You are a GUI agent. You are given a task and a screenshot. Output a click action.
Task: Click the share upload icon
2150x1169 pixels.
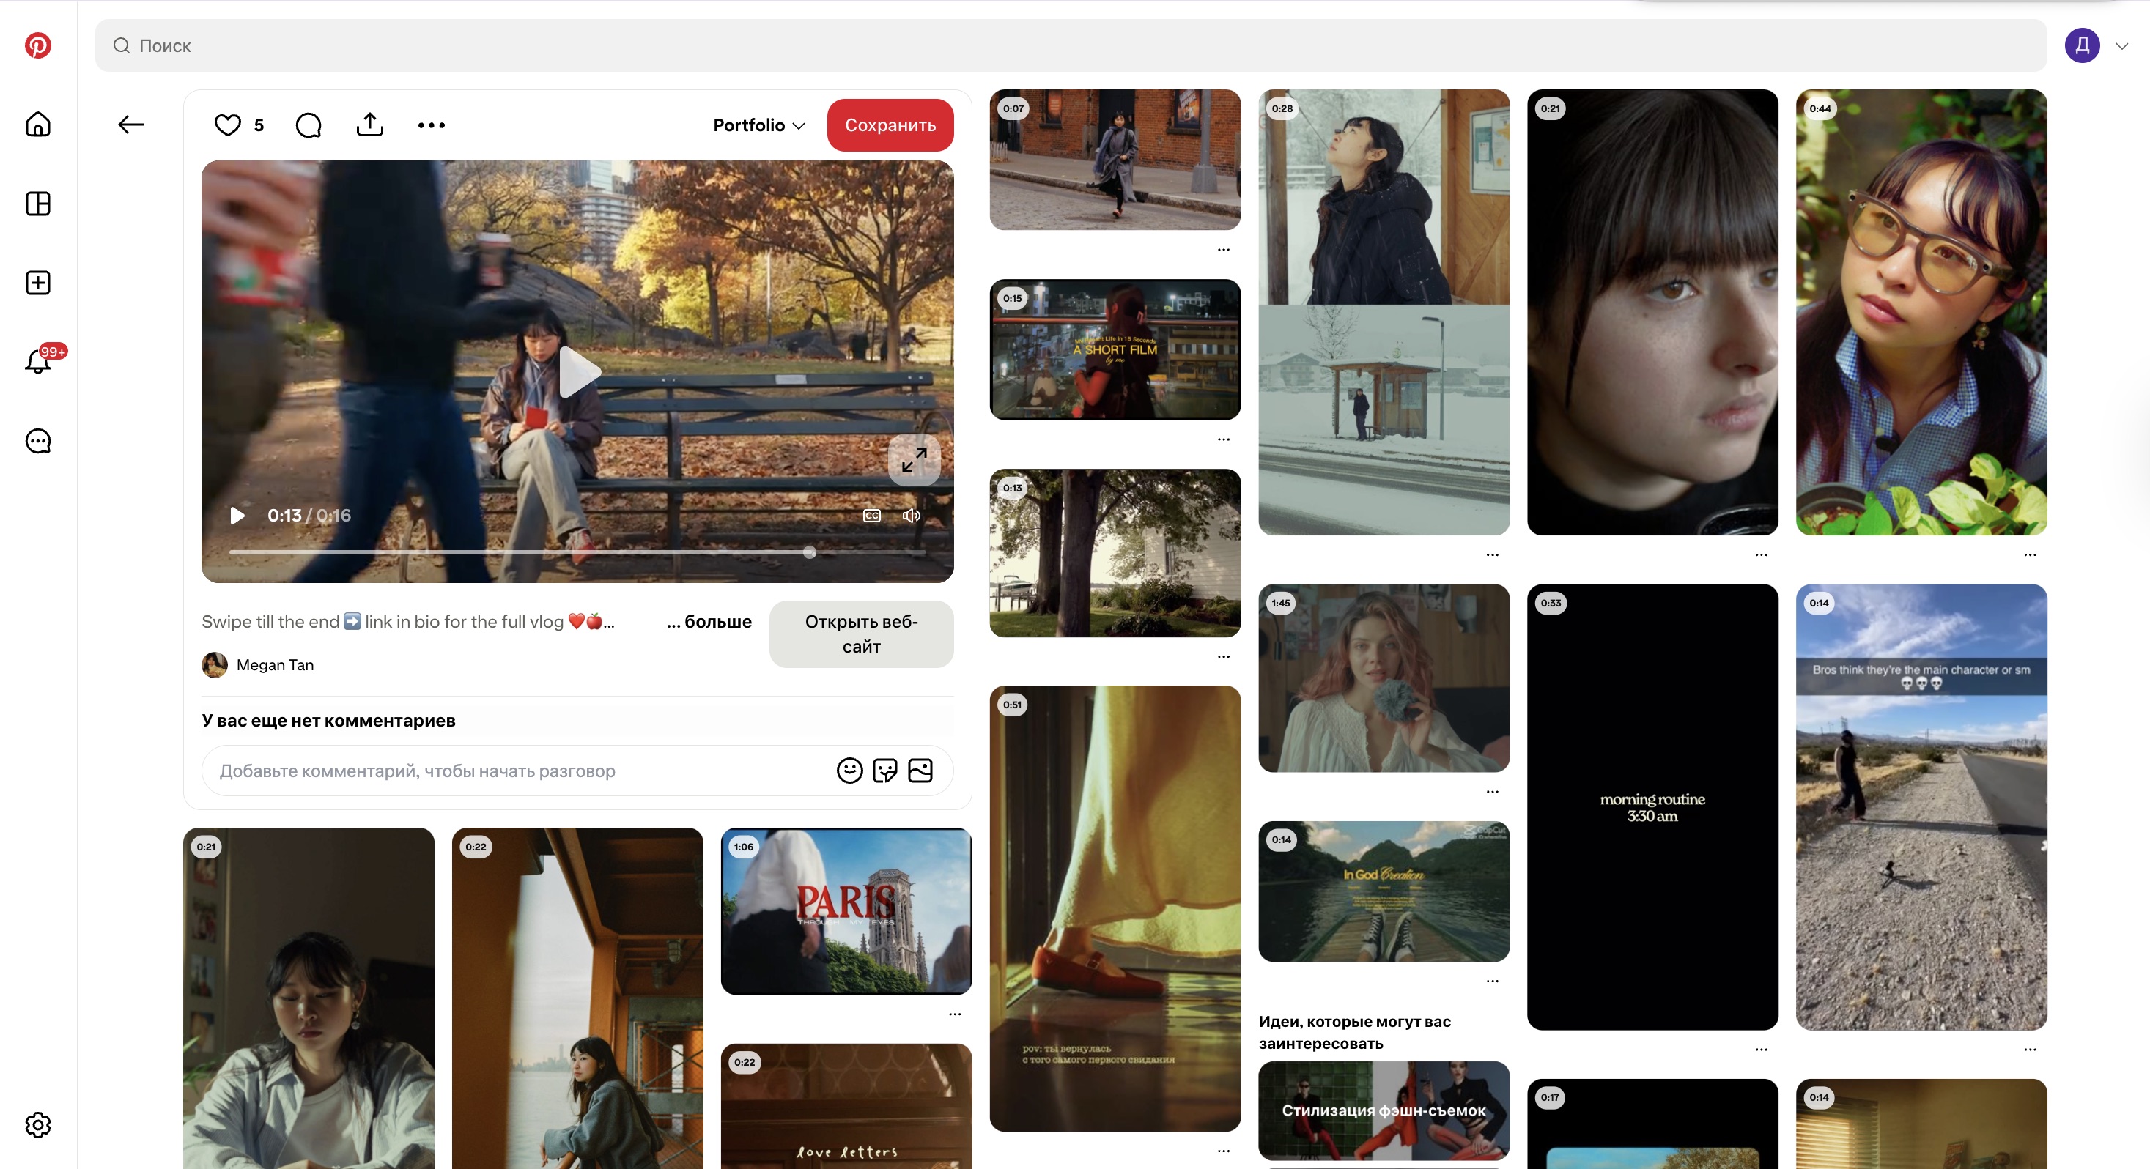pos(370,125)
